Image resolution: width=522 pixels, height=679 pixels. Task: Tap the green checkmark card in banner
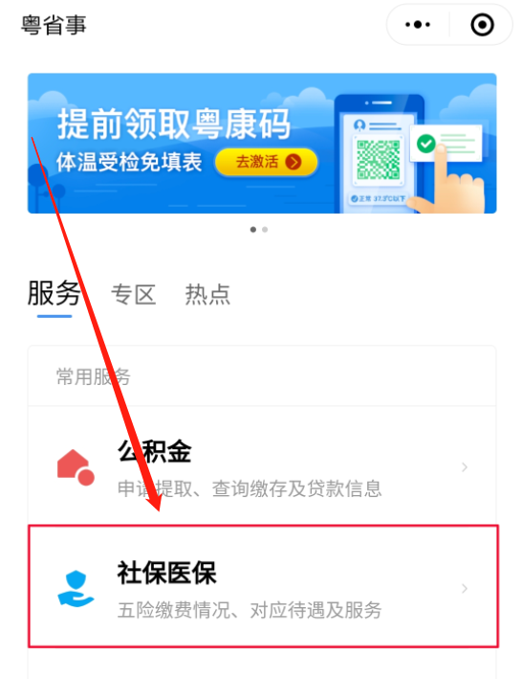point(446,144)
